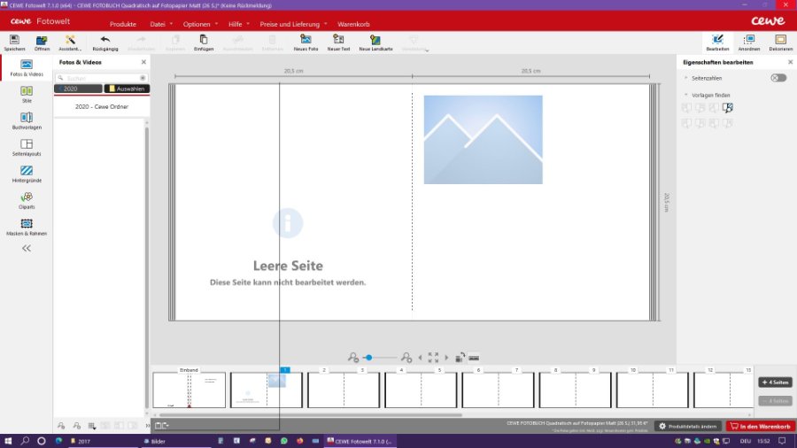Click the active template search icon
Image resolution: width=797 pixels, height=448 pixels.
(727, 108)
